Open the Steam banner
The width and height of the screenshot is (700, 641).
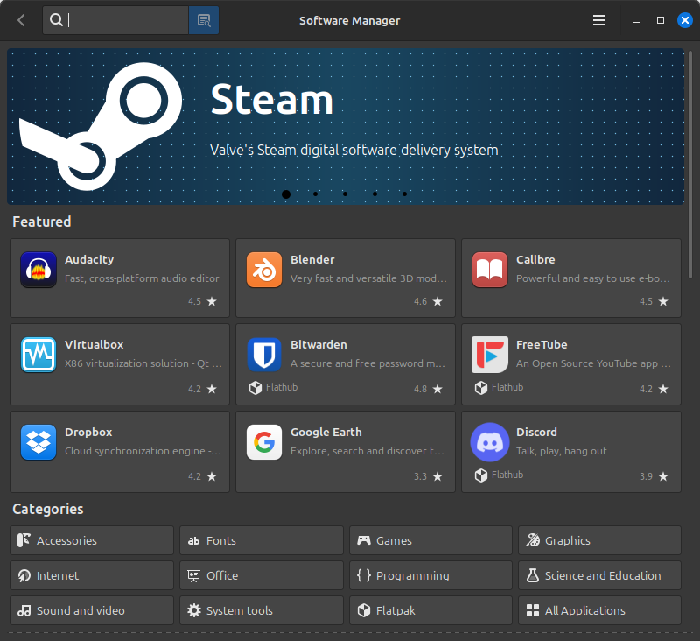(x=346, y=126)
